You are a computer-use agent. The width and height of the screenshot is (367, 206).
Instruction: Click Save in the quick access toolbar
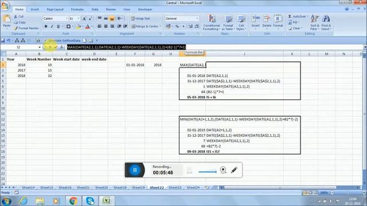click(3, 41)
